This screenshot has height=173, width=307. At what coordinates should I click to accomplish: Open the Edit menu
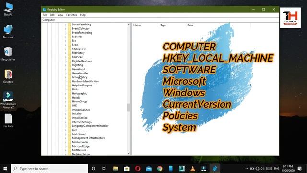click(x=52, y=15)
